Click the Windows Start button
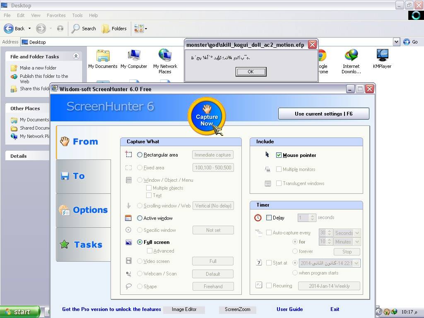Screen dimensions: 424x318 tap(20, 312)
